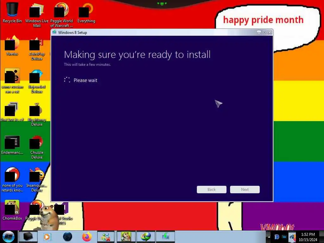Open Internet Download Manager taskbar button
324x243 pixels.
pos(146,237)
